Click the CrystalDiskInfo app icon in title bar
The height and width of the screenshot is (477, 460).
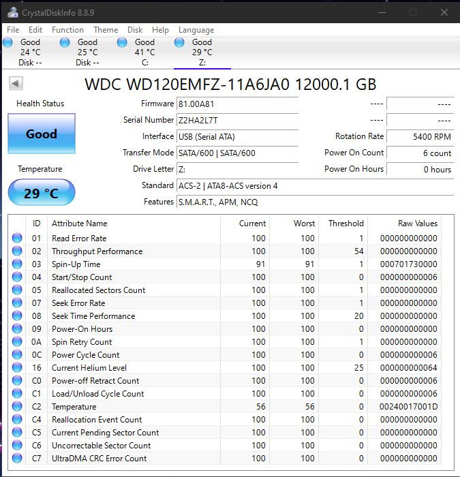pyautogui.click(x=12, y=12)
